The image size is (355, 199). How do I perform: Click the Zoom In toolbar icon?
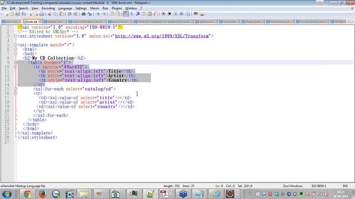point(98,14)
